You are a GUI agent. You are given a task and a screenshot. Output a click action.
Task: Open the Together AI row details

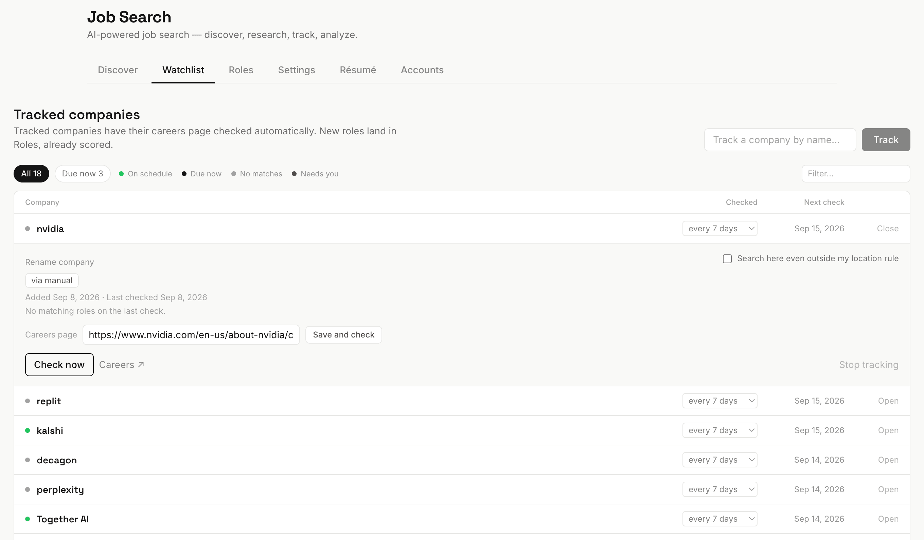888,519
